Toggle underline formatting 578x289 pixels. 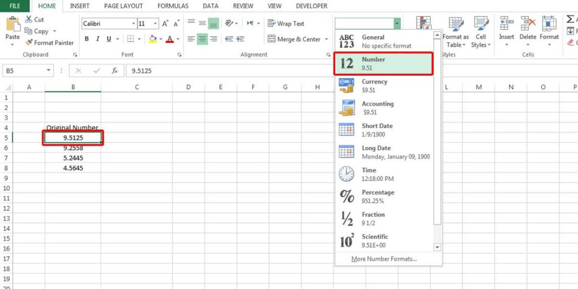109,39
